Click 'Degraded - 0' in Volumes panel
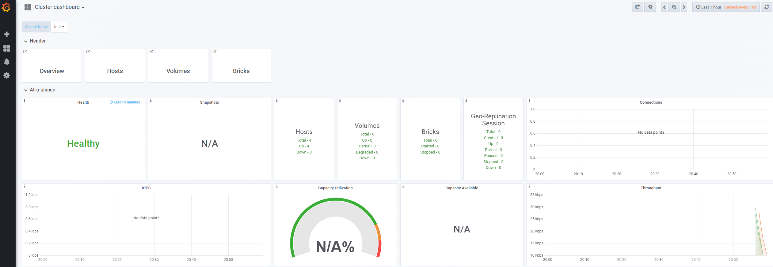The height and width of the screenshot is (267, 773). point(367,152)
